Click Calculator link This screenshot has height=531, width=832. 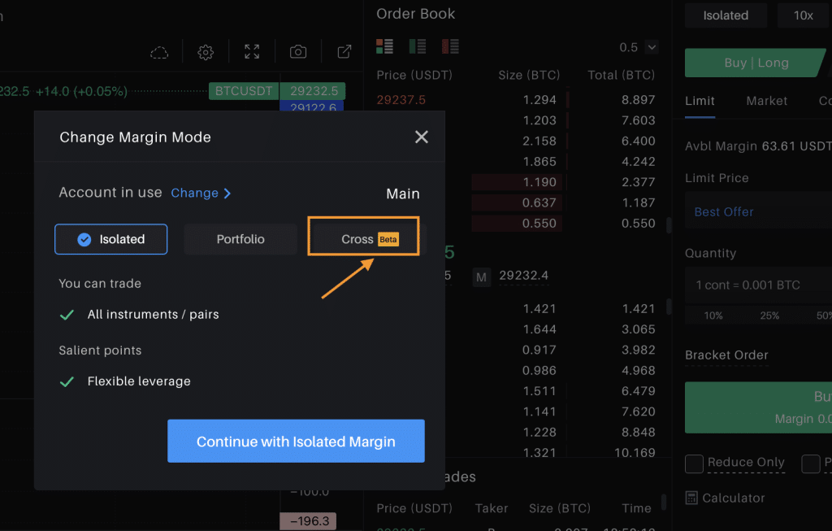(734, 498)
